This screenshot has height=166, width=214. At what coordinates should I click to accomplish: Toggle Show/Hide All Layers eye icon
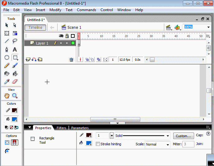[61, 36]
